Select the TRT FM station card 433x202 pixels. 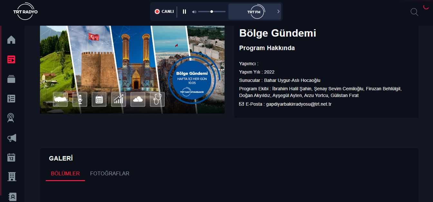(x=255, y=12)
